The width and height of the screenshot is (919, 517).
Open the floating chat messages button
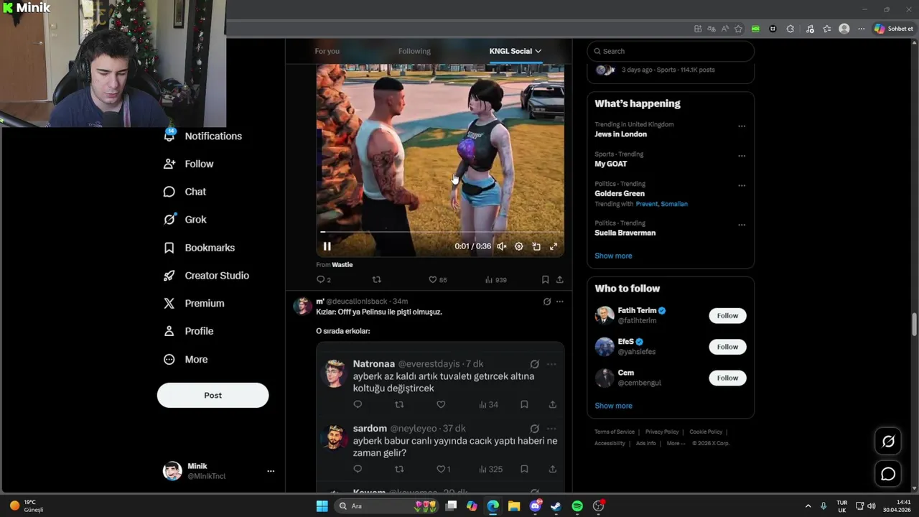(x=888, y=474)
